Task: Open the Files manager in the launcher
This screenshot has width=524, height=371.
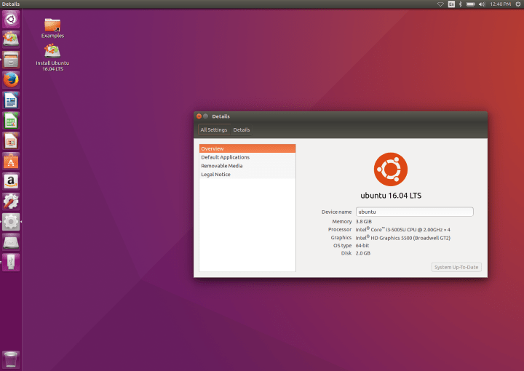Action: click(x=11, y=60)
